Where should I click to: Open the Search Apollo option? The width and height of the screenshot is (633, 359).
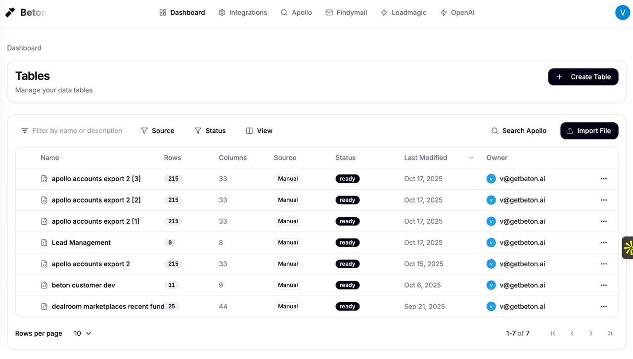pos(519,130)
